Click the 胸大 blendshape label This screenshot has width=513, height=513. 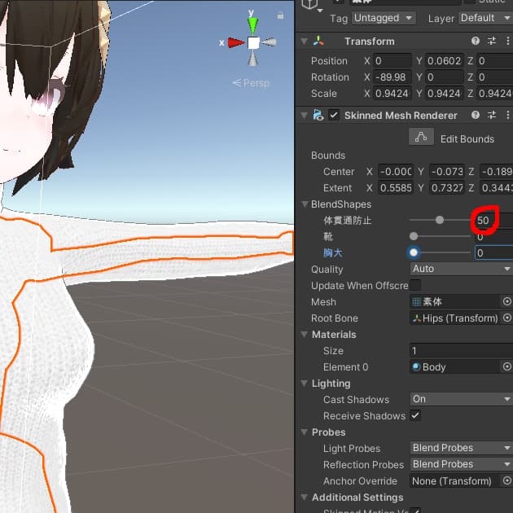333,253
